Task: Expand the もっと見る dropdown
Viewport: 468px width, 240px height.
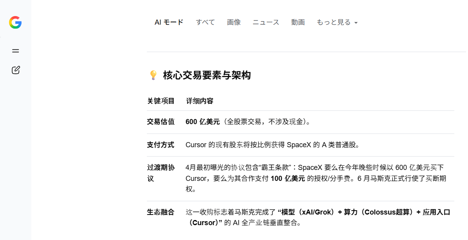Action: click(337, 22)
